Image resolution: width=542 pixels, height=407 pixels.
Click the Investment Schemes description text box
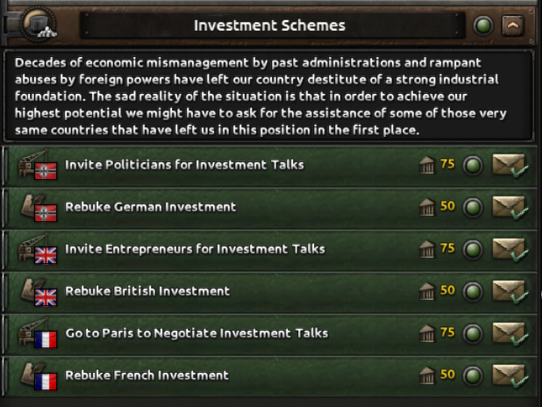270,96
